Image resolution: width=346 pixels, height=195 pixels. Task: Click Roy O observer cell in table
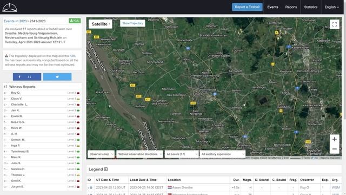(304, 187)
